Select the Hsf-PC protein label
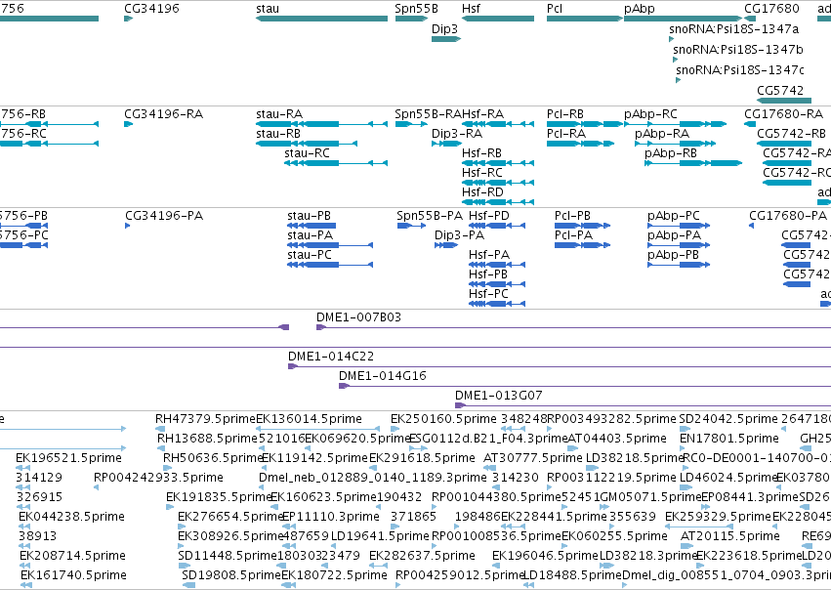 [488, 294]
